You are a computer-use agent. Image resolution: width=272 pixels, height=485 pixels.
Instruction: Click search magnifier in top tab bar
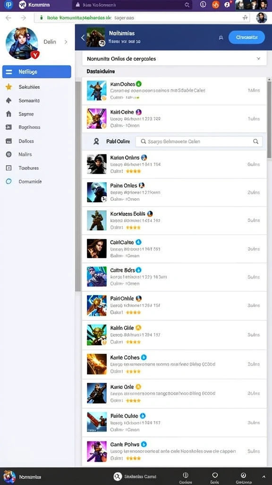(x=187, y=5)
